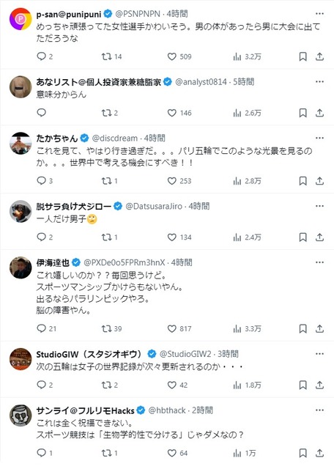Open the dog avatar of 脱サラ負け犬ジロー
Viewport: 334px width, 469px height.
21,211
